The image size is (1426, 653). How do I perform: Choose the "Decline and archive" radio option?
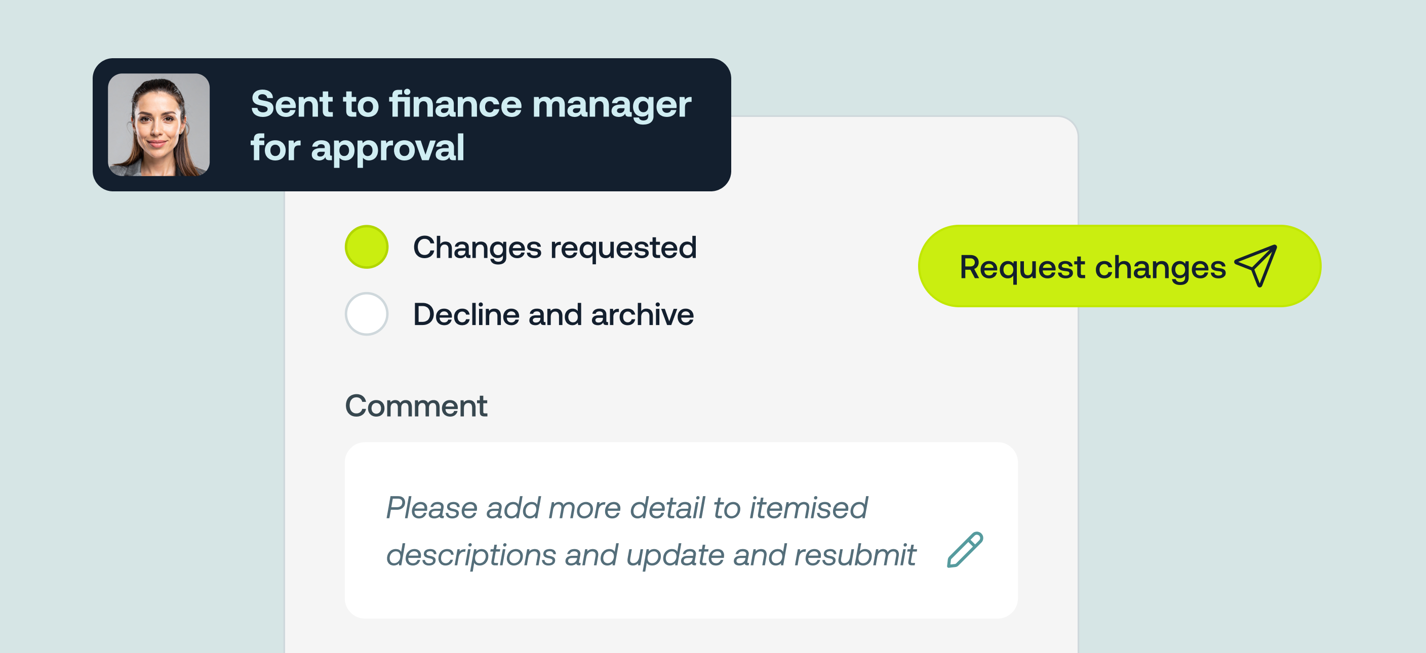click(x=367, y=314)
